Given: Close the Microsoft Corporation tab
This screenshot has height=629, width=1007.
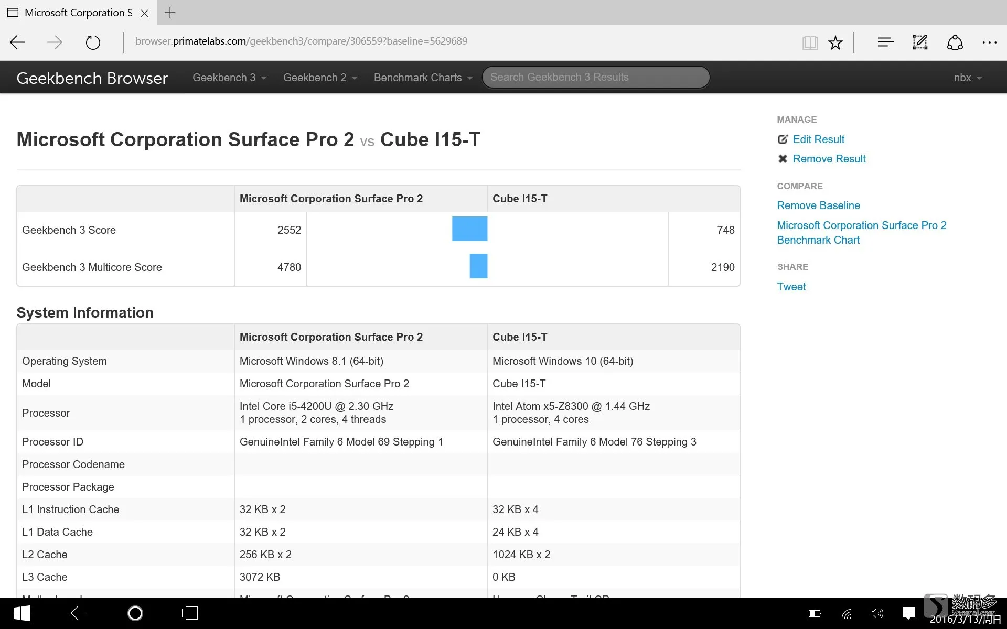Looking at the screenshot, I should pos(145,13).
